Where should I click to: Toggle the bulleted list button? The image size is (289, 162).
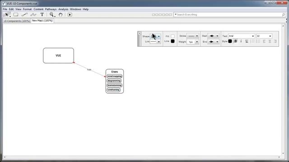click(258, 41)
